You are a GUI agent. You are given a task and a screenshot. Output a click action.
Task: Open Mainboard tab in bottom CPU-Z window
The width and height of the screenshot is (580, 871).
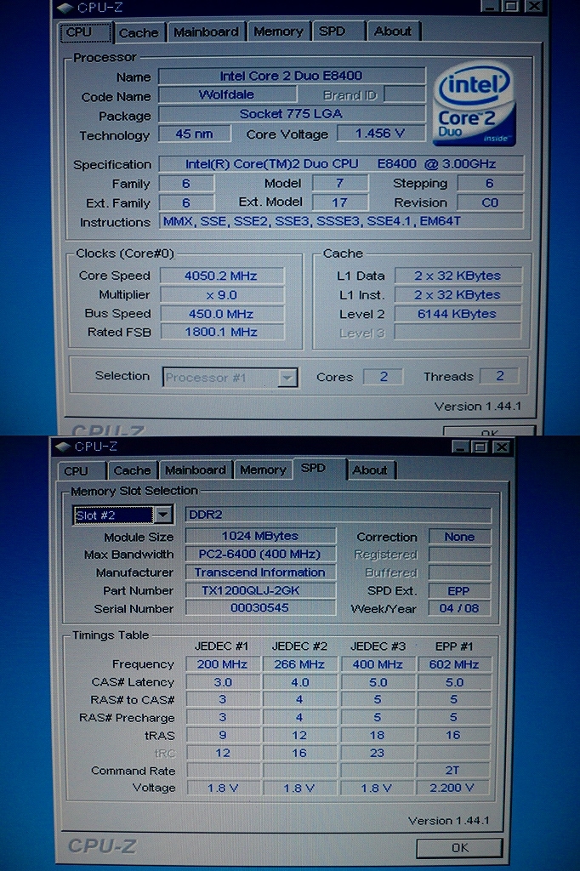pos(196,470)
